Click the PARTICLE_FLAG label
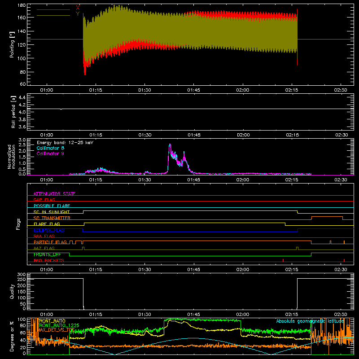 point(50,242)
